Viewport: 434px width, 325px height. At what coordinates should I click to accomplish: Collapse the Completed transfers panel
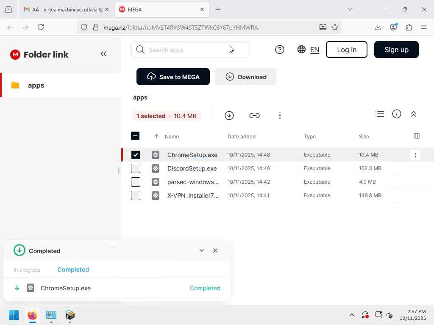tap(202, 251)
